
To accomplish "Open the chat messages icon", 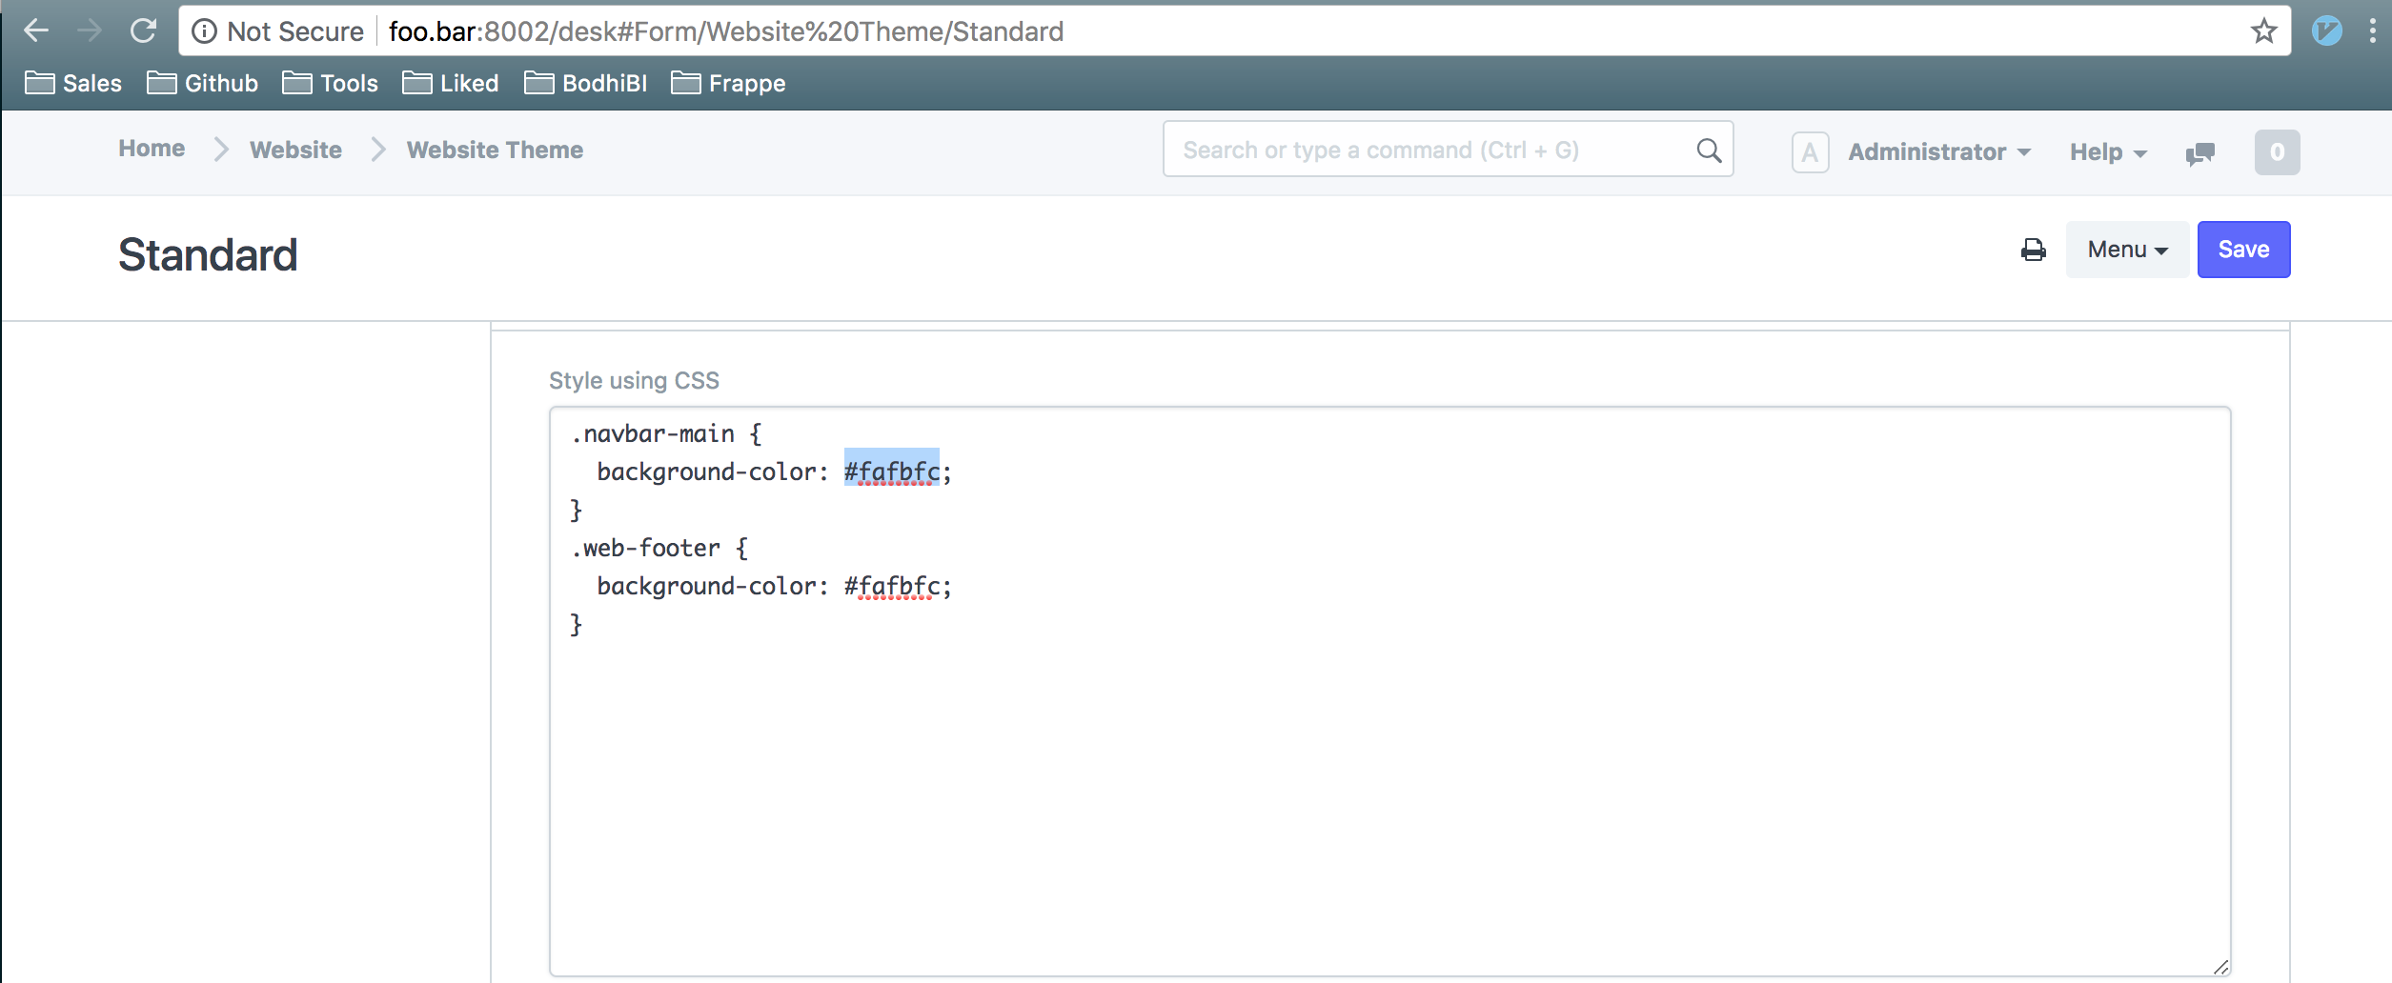I will tap(2200, 152).
